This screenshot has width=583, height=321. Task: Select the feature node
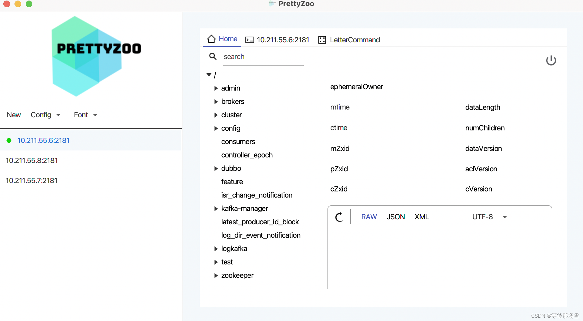pos(232,182)
